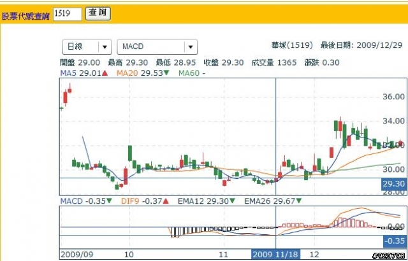Click the 最後日期: 2009/12/29 text

(x=361, y=45)
